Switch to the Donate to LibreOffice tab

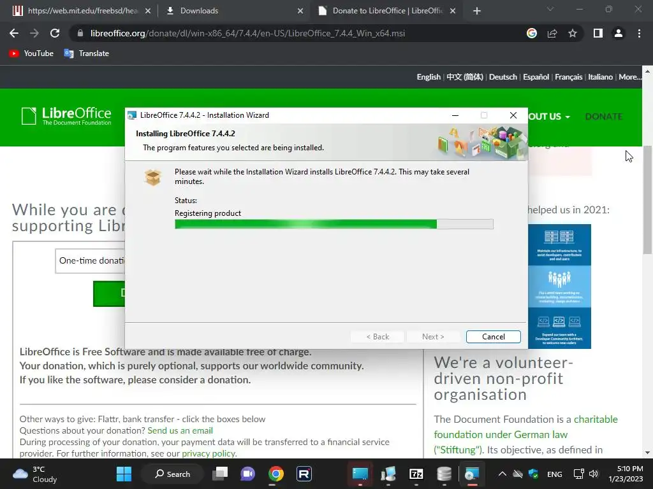(x=387, y=11)
